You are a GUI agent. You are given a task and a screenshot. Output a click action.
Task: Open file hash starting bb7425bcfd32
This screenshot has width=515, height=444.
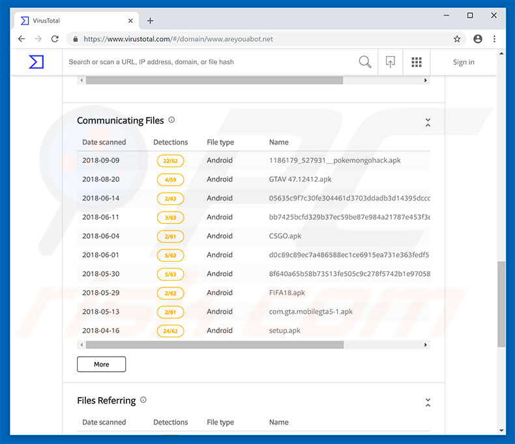point(349,217)
